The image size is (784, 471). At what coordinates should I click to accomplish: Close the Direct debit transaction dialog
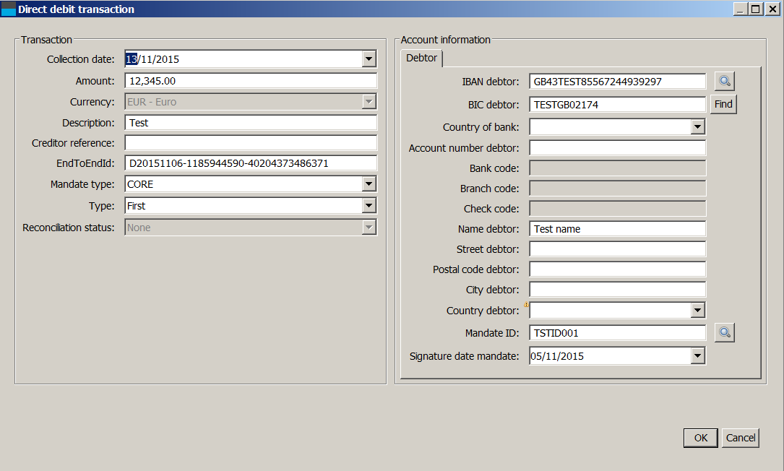coord(772,9)
